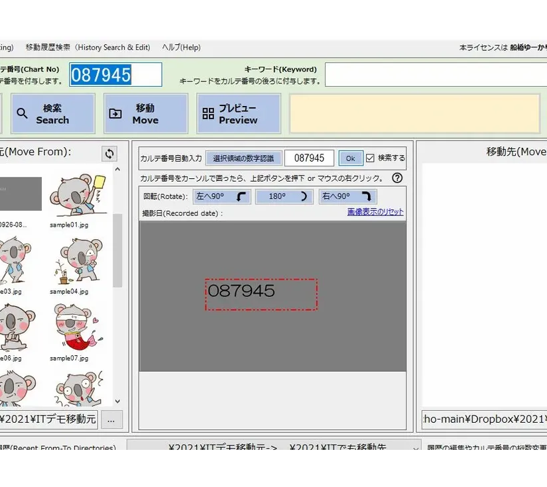Rotate image left 90° (左へ90°)

221,197
